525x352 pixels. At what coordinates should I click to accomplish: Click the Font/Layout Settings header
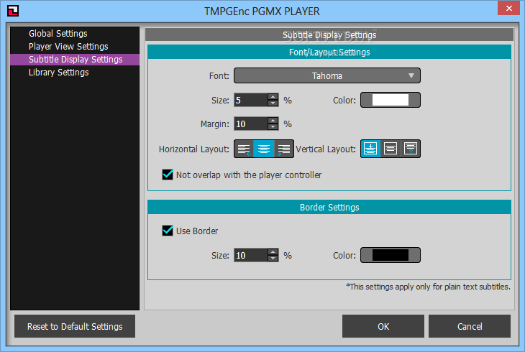[x=329, y=52]
